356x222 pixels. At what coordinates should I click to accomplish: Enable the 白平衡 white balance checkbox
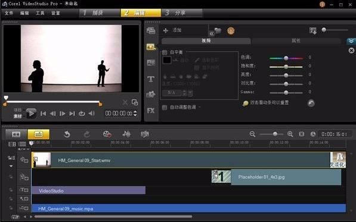pyautogui.click(x=165, y=52)
